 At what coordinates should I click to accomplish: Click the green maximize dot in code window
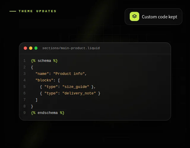tap(36, 48)
